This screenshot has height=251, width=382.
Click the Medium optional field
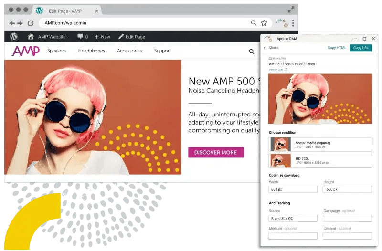(293, 236)
